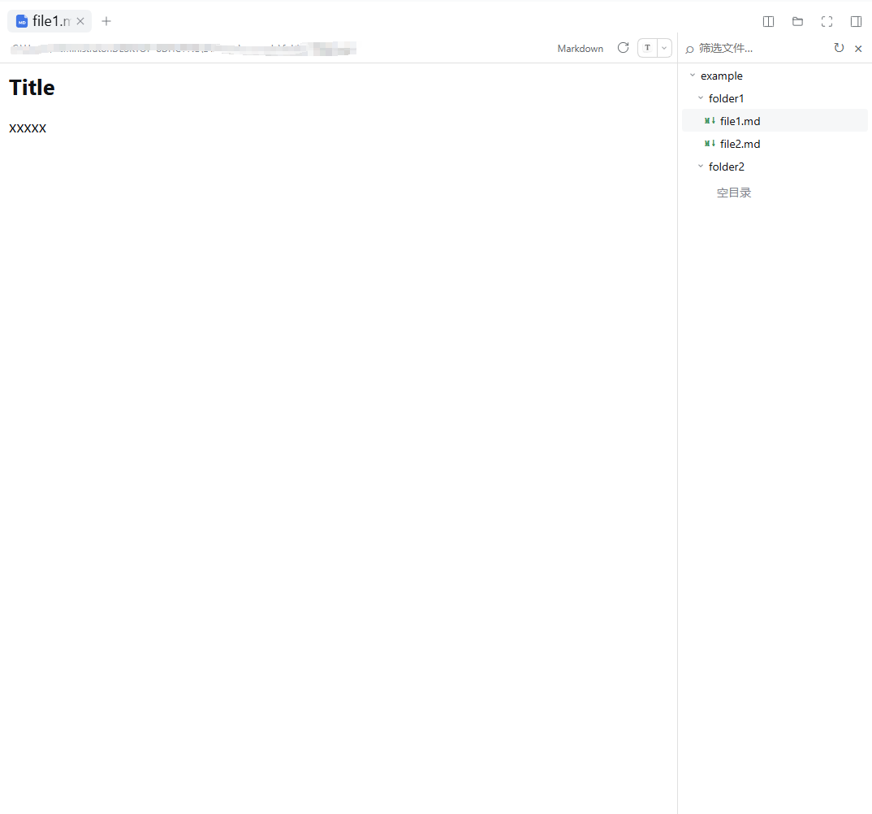Viewport: 872px width, 814px height.
Task: Open file1.md in the tree
Action: coord(774,121)
